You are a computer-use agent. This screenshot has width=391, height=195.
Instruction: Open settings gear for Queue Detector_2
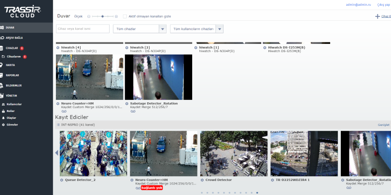pos(62,180)
